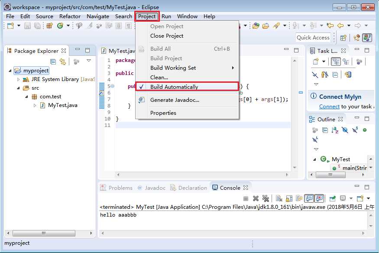Collapse All in Package Explorer toolbar
Image resolution: width=379 pixels, height=253 pixels.
tap(53, 62)
